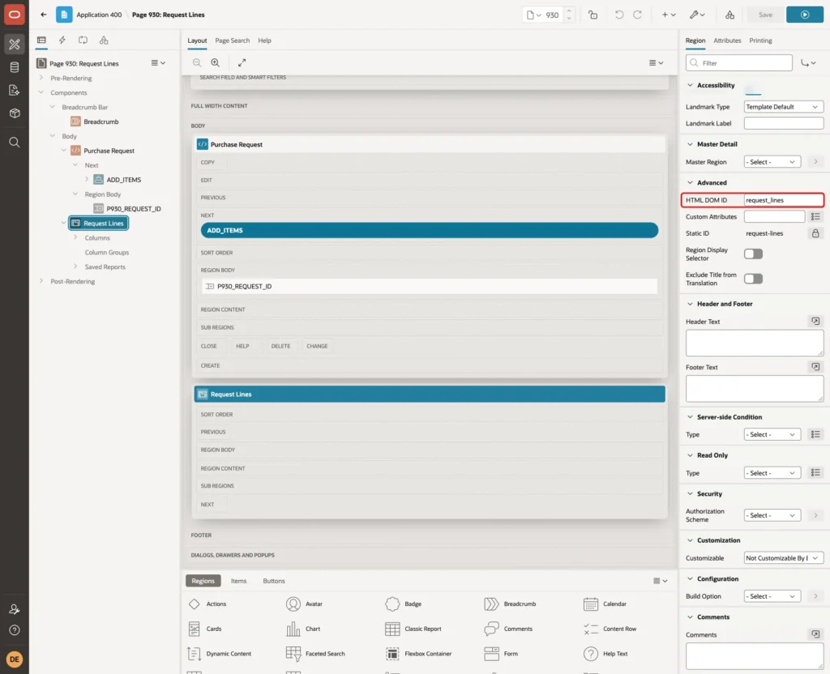Click the DE user avatar
The height and width of the screenshot is (674, 830).
pyautogui.click(x=15, y=659)
